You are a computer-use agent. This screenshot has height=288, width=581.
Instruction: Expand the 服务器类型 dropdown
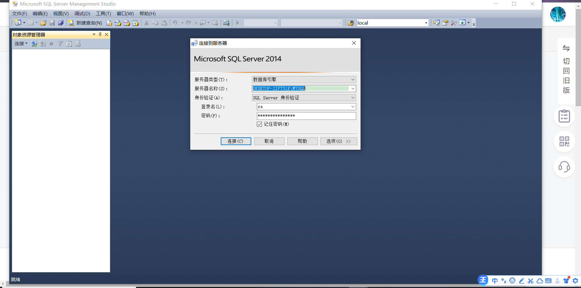[x=353, y=79]
